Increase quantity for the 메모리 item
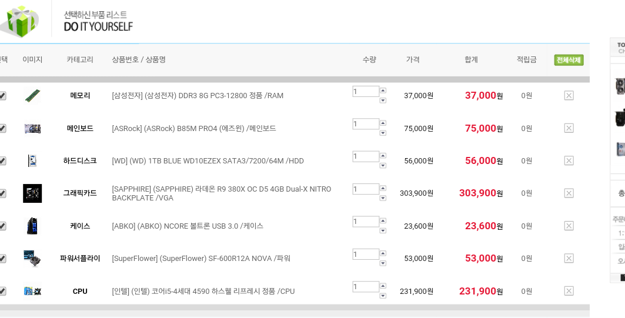 383,91
